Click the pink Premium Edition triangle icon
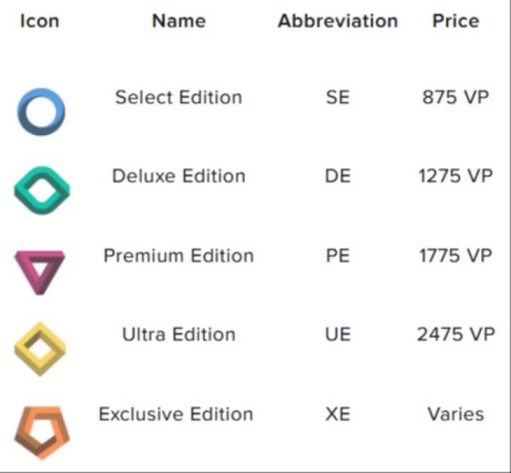511x473 pixels. point(40,273)
